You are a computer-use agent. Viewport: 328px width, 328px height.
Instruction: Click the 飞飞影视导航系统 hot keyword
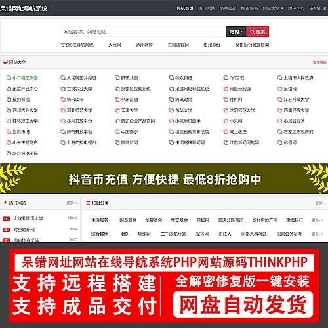(77, 45)
